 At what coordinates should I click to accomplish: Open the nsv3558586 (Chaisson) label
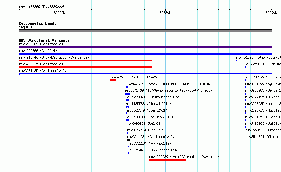263,130
